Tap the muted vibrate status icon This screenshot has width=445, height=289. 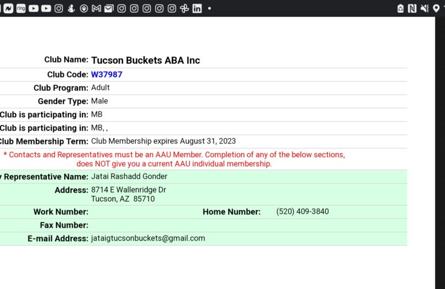coord(424,9)
